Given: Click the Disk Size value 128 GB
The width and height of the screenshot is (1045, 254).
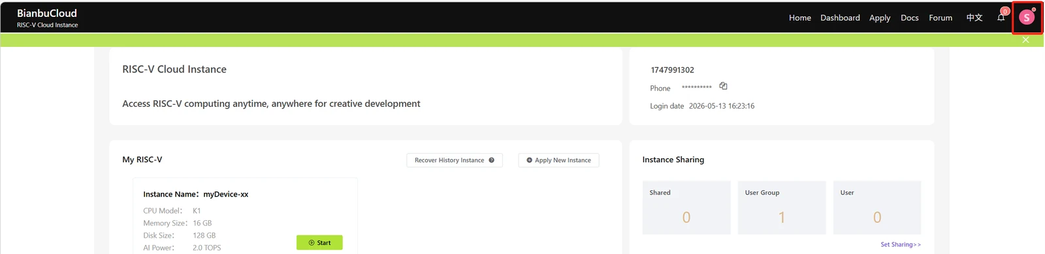Looking at the screenshot, I should pyautogui.click(x=204, y=235).
